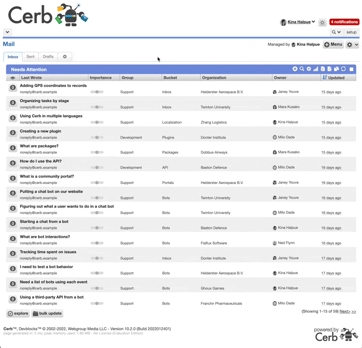
Task: Open the search dropdown next to setup
Action: (336, 32)
